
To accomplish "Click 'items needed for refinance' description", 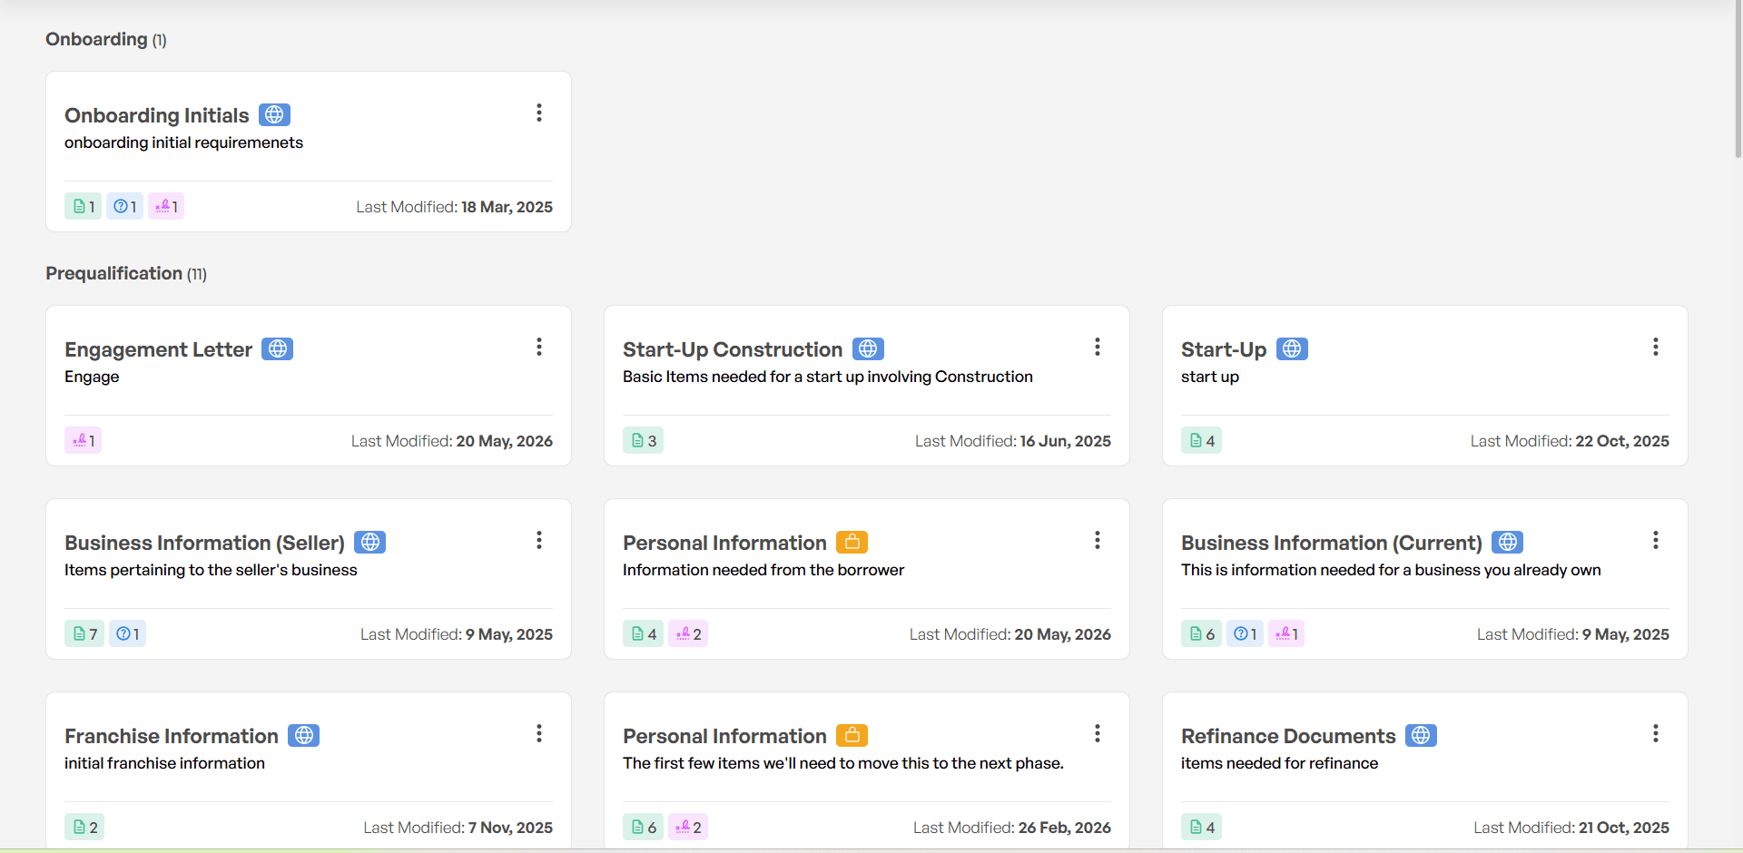I will (x=1279, y=763).
